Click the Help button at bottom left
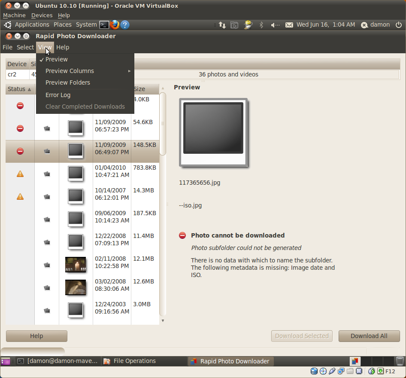The width and height of the screenshot is (406, 378). click(36, 336)
